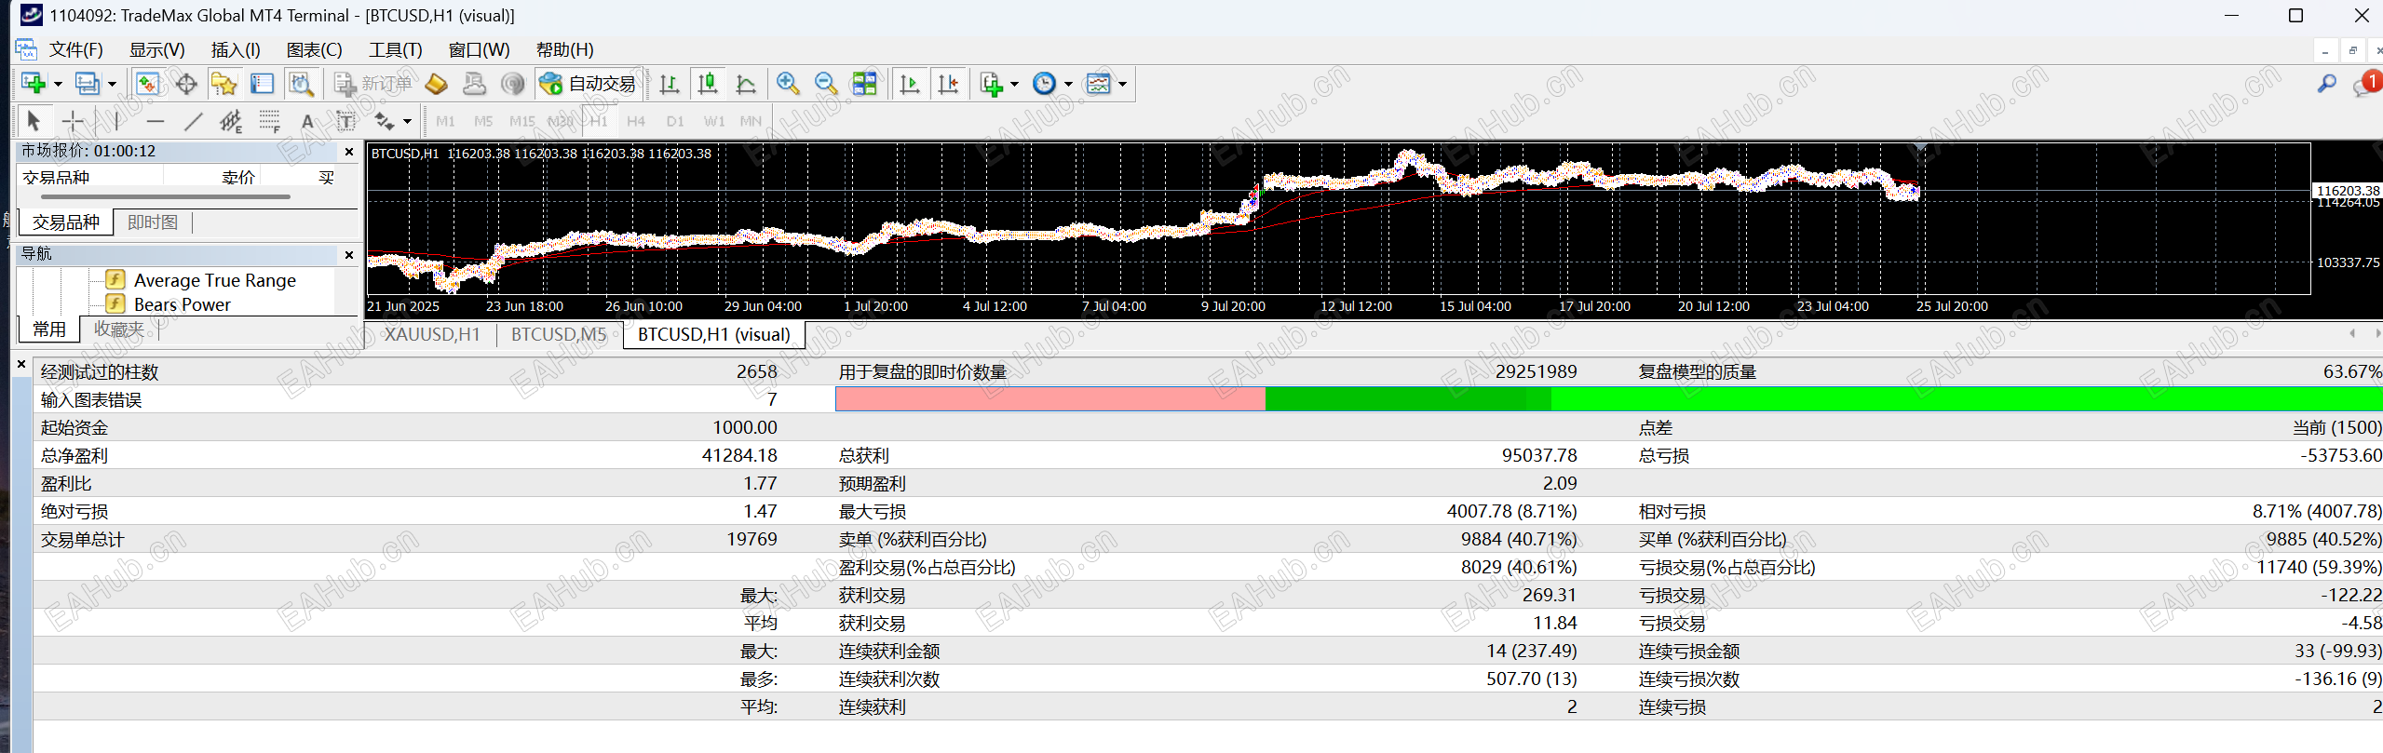Open the periodicity clock icon
The width and height of the screenshot is (2383, 753).
(x=1045, y=84)
